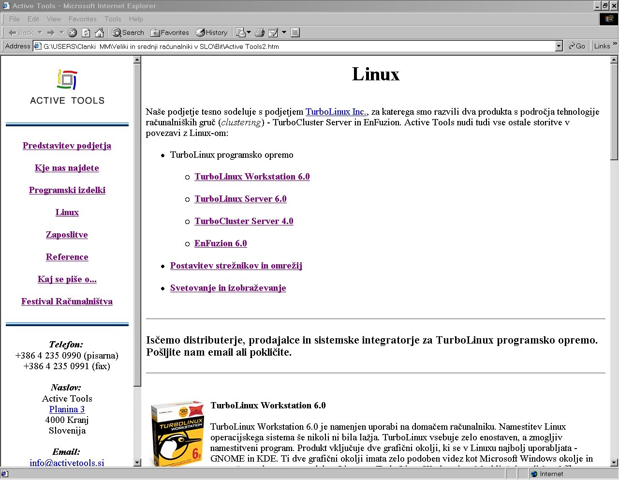
Task: Click the sidebar frame scroll-down arrow
Action: click(x=137, y=463)
